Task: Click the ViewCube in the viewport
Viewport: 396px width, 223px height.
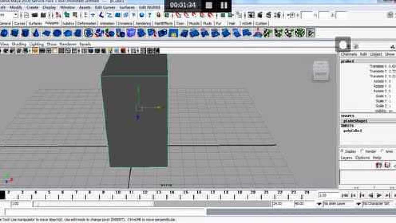Action: pos(321,71)
